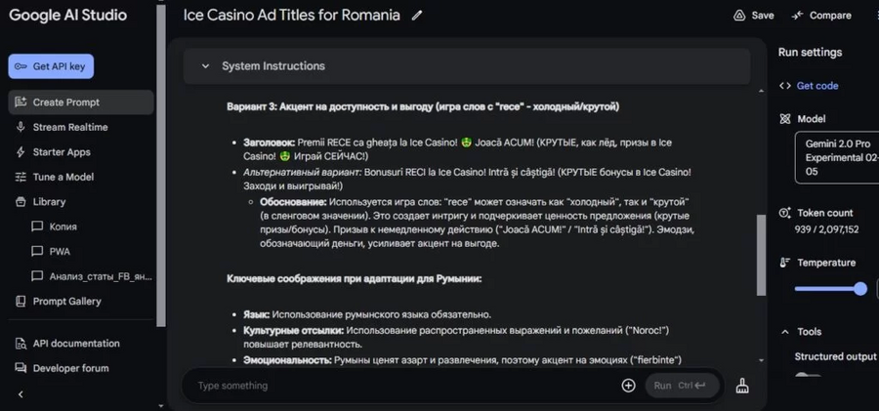The width and height of the screenshot is (879, 411).
Task: Adjust the Temperature slider handle
Action: [859, 289]
